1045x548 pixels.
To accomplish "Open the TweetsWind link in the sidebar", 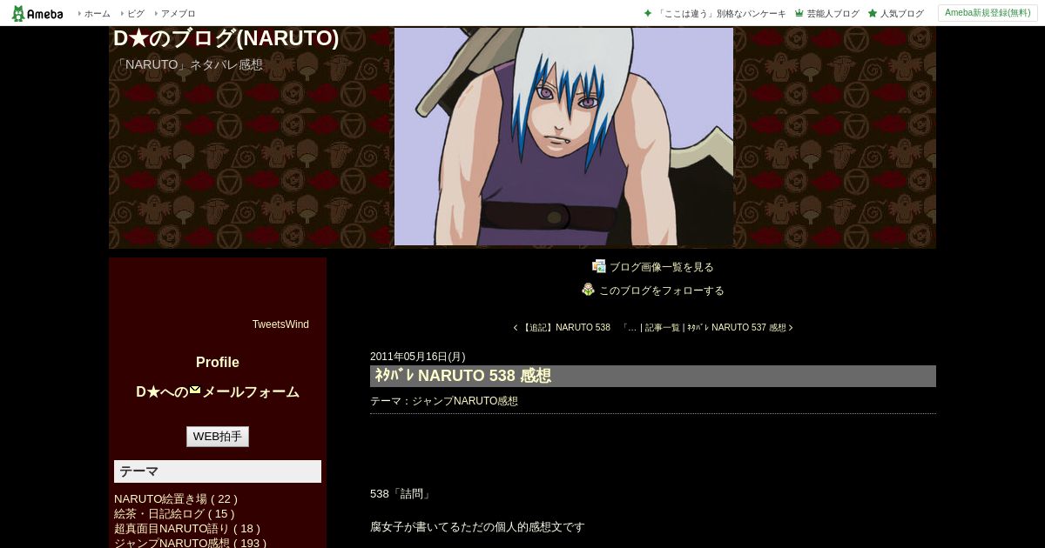I will 280,324.
